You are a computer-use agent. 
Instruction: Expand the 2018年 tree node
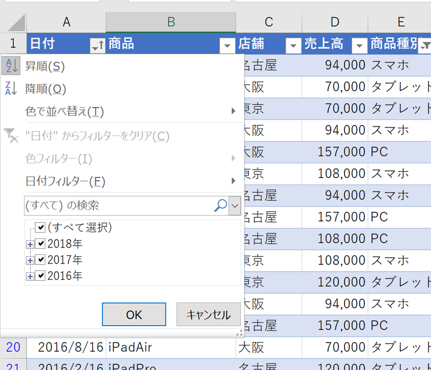pos(30,244)
